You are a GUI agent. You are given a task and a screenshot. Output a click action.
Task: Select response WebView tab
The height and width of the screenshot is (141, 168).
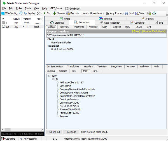(x=144, y=67)
